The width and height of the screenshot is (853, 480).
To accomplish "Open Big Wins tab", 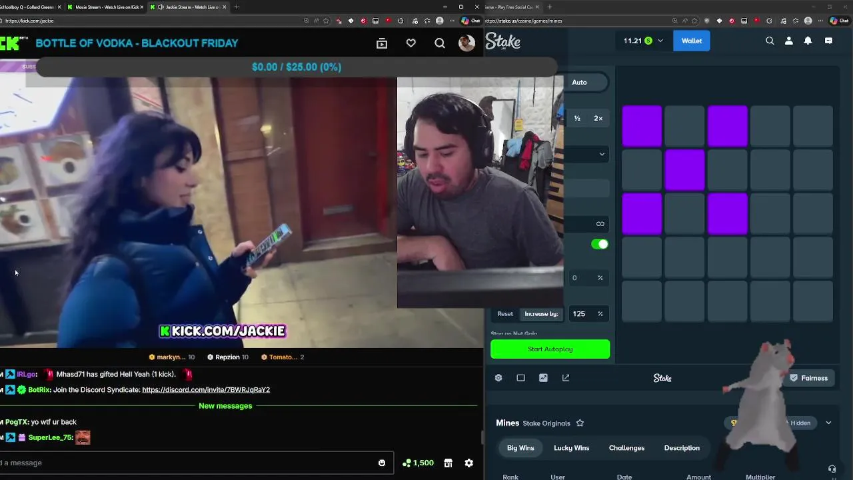I will point(520,448).
